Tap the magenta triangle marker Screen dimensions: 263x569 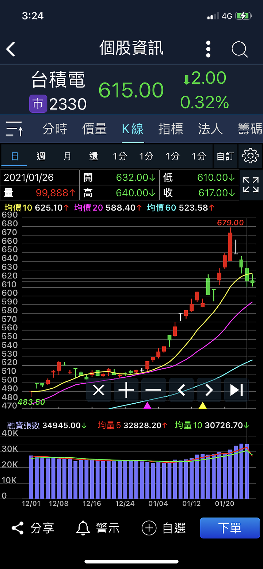coord(147,405)
